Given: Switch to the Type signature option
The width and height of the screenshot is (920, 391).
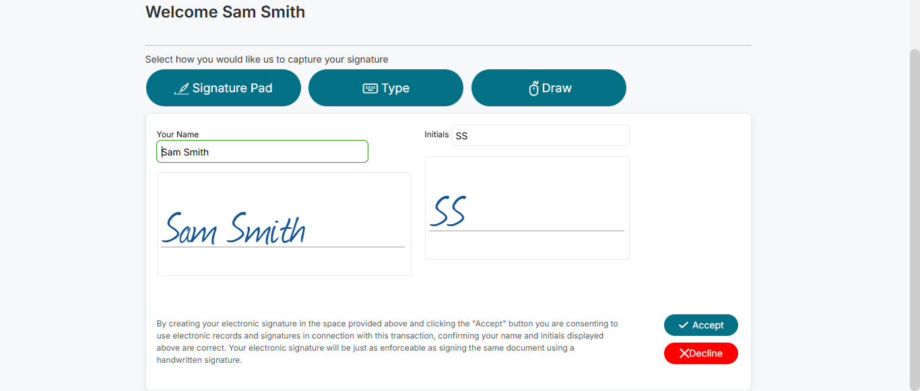Looking at the screenshot, I should pos(386,88).
